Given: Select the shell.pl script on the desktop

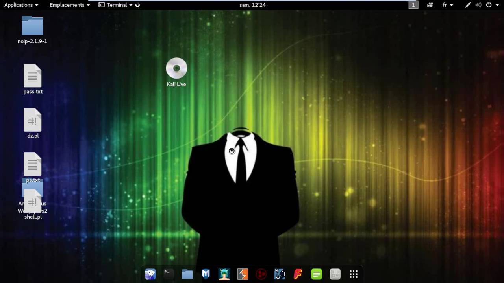Looking at the screenshot, I should pyautogui.click(x=33, y=204).
